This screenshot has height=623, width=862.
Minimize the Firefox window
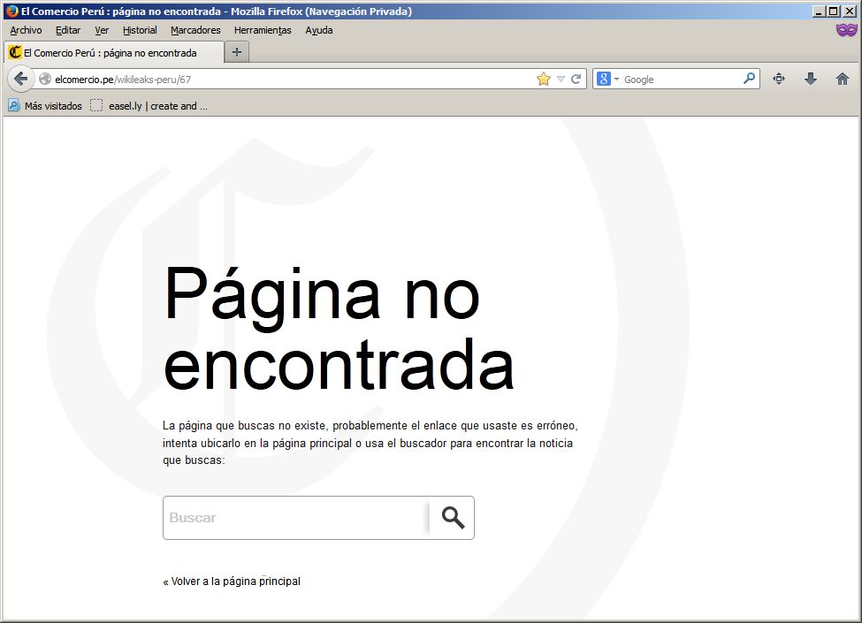click(820, 11)
